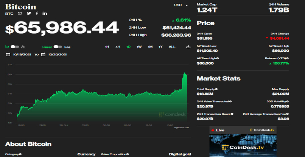
Task: Open start date calendar icon
Action: click(x=8, y=54)
